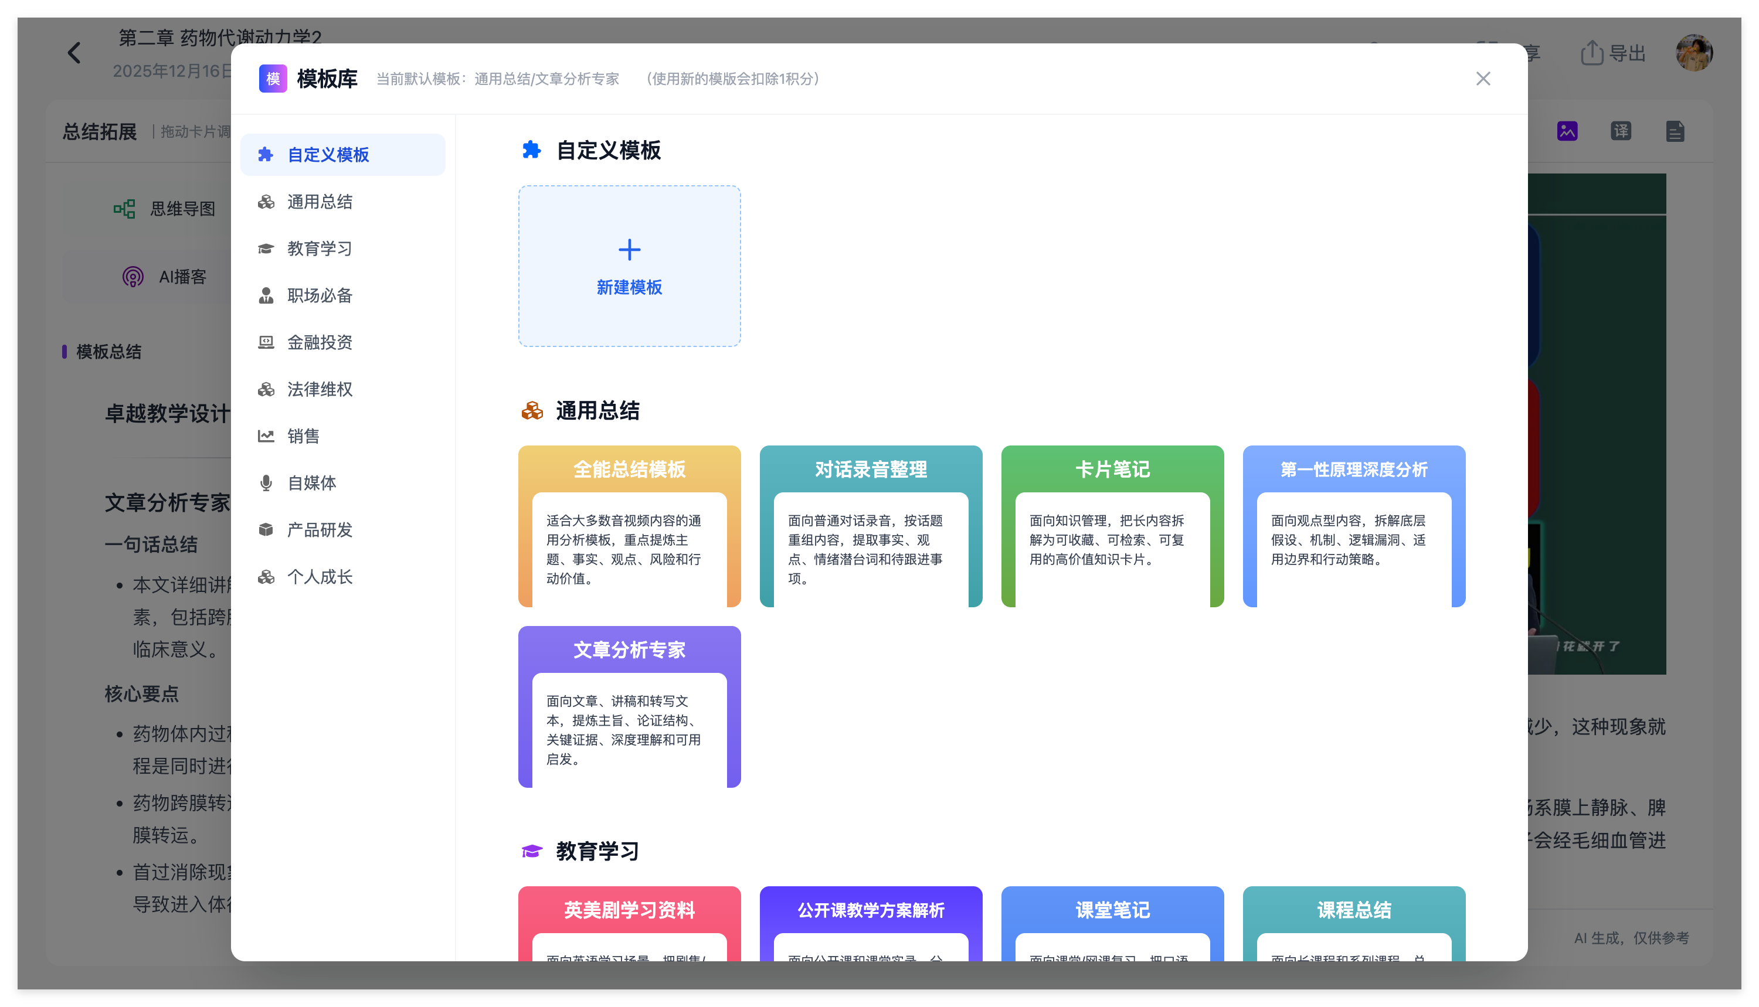
Task: Click the back arrow icon
Action: coord(74,53)
